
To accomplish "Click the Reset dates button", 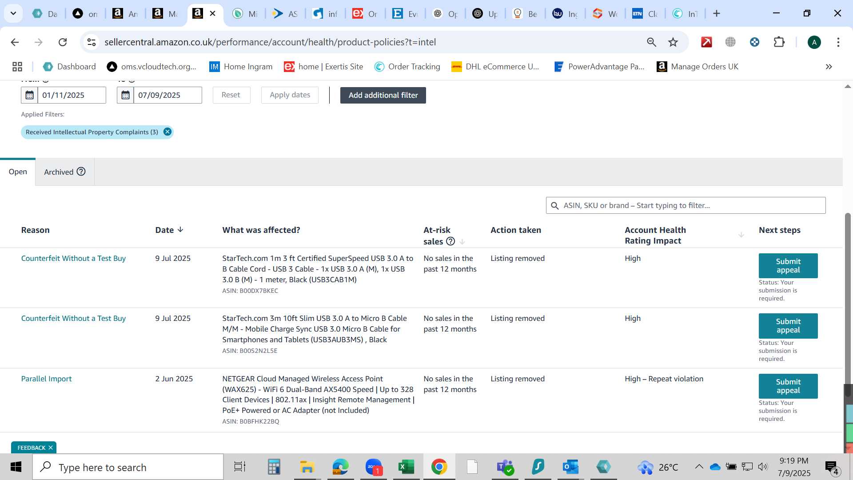I will coord(231,95).
